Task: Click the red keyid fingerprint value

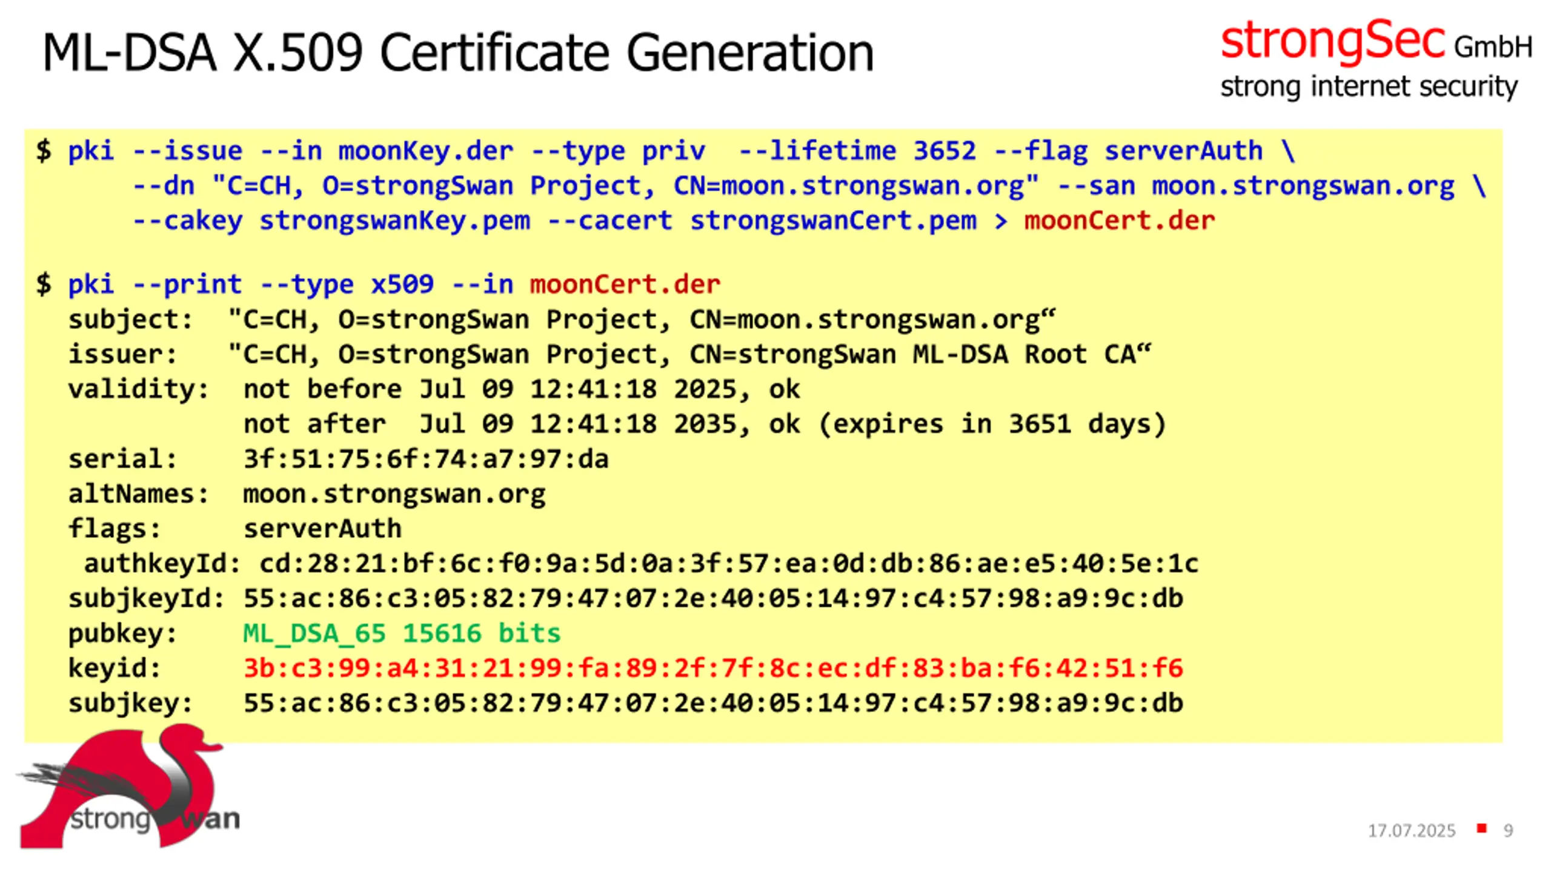Action: [x=713, y=669]
